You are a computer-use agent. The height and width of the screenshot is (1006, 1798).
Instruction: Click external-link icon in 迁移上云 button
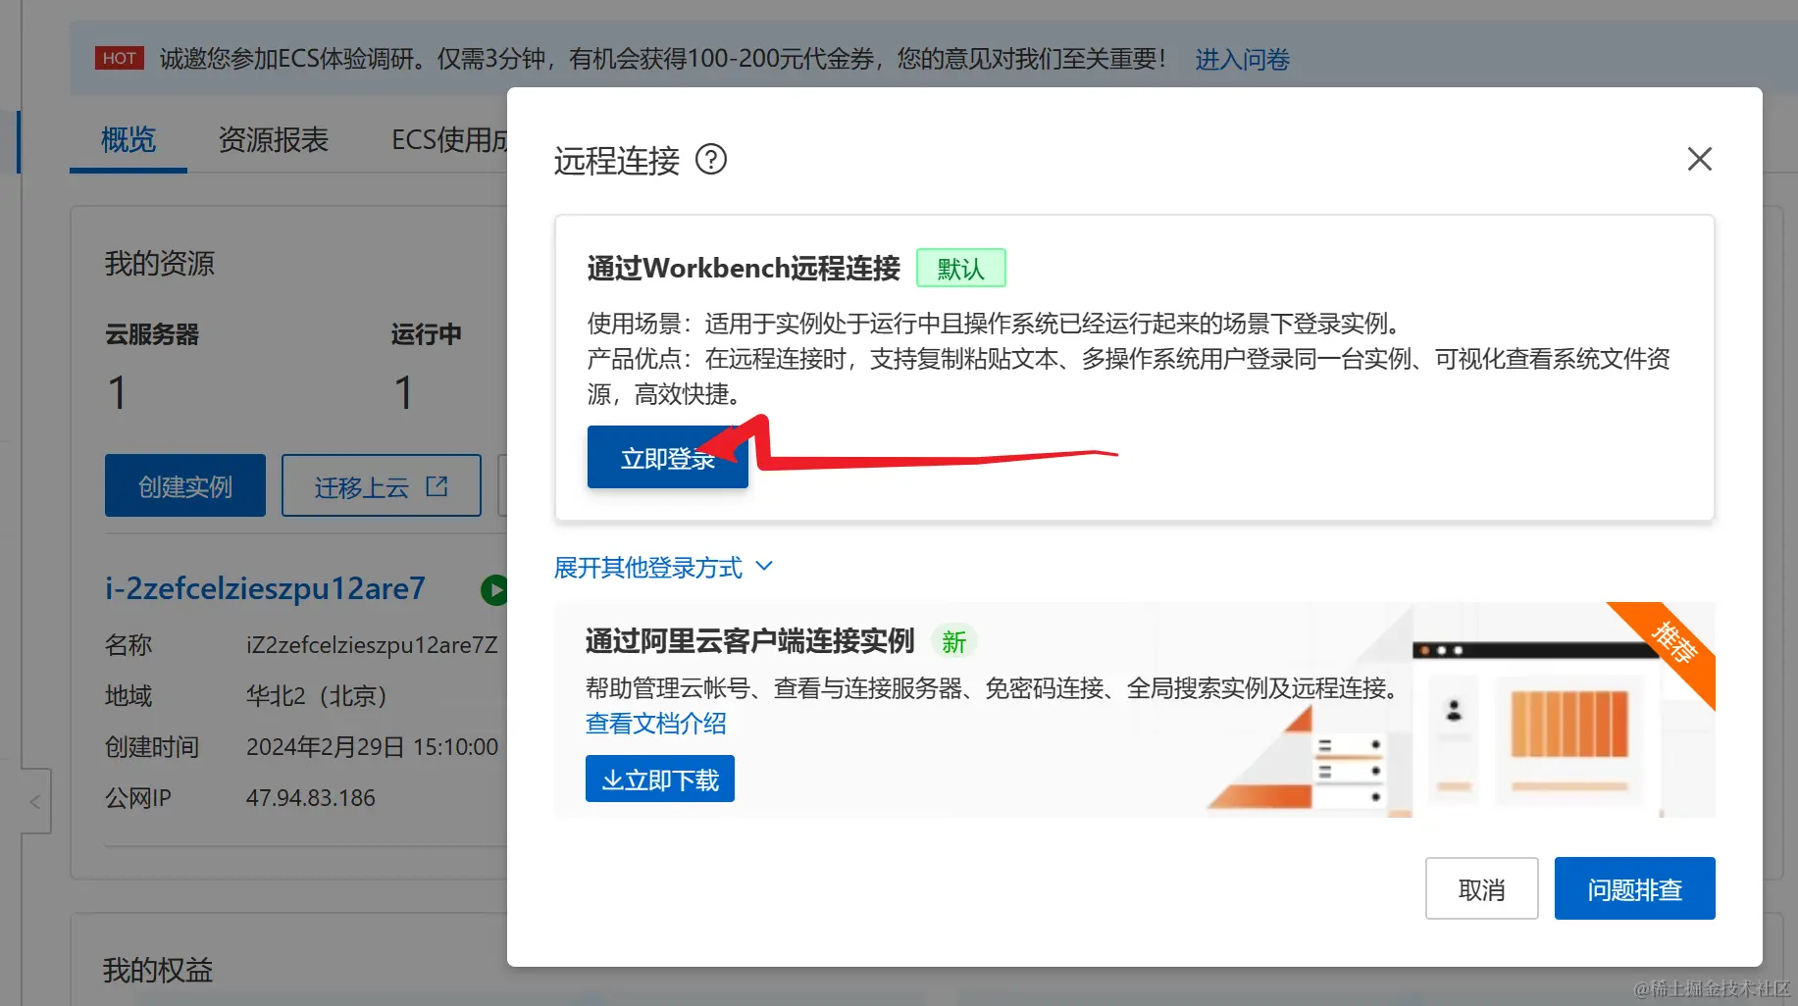pyautogui.click(x=437, y=485)
